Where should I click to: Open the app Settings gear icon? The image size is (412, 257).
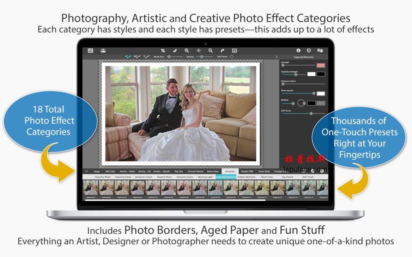[310, 51]
